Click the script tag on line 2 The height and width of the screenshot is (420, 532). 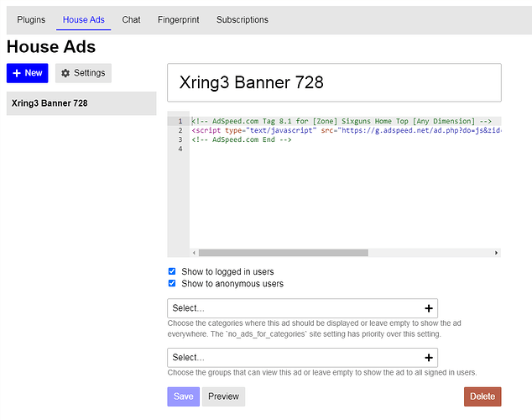(x=346, y=130)
